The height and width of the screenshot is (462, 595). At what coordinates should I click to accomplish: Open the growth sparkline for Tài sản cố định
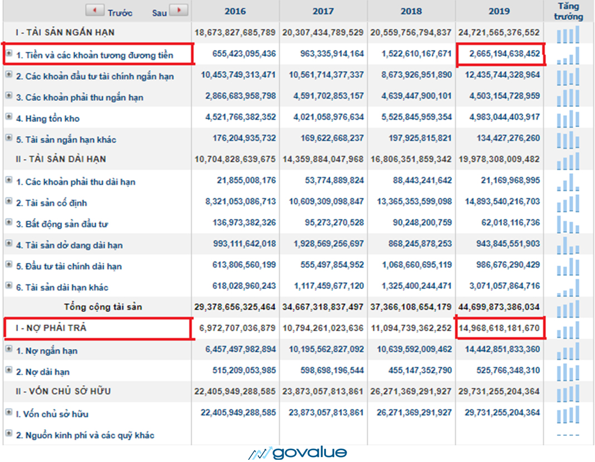[x=568, y=203]
